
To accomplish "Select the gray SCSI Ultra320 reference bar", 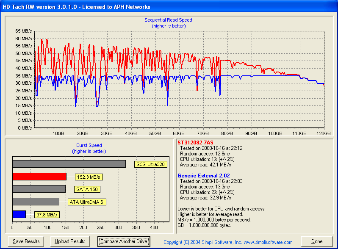I will tap(69, 164).
